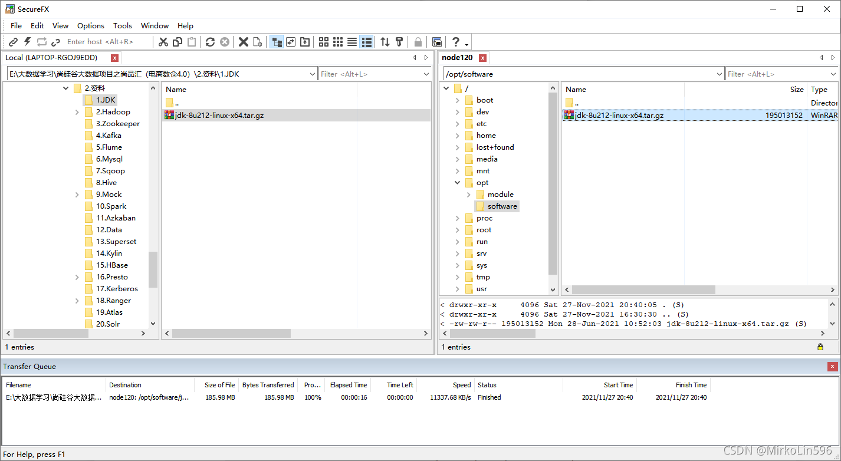Open the Help menu

(x=185, y=25)
